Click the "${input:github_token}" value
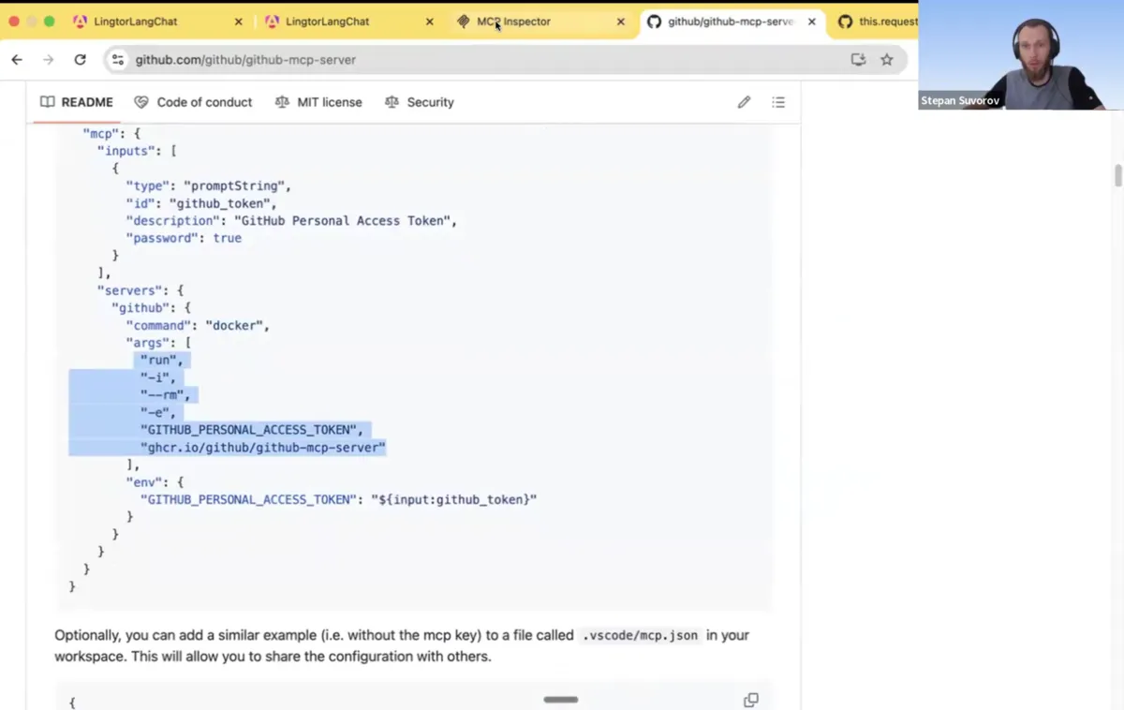This screenshot has width=1124, height=710. point(454,499)
